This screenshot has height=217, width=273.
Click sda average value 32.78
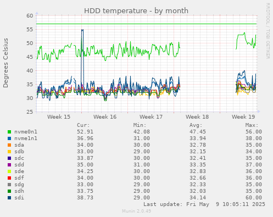(198, 145)
